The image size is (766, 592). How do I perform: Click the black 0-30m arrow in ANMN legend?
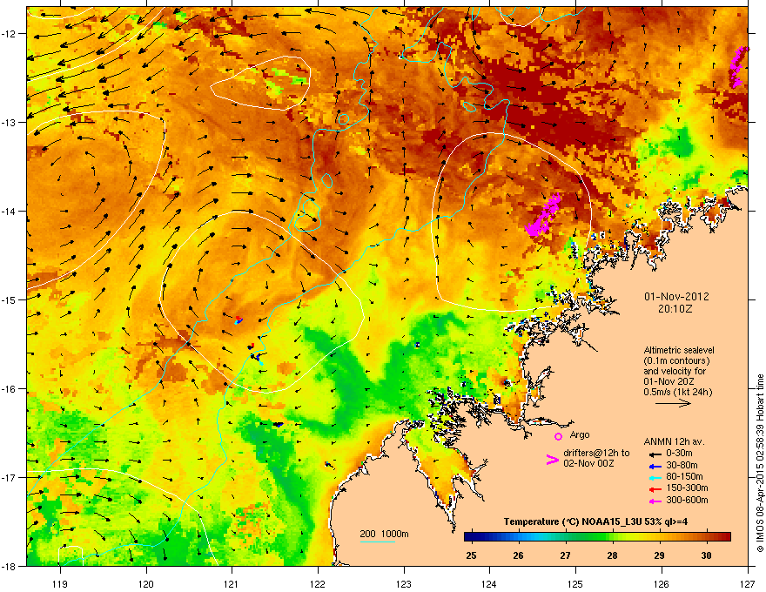tap(655, 454)
